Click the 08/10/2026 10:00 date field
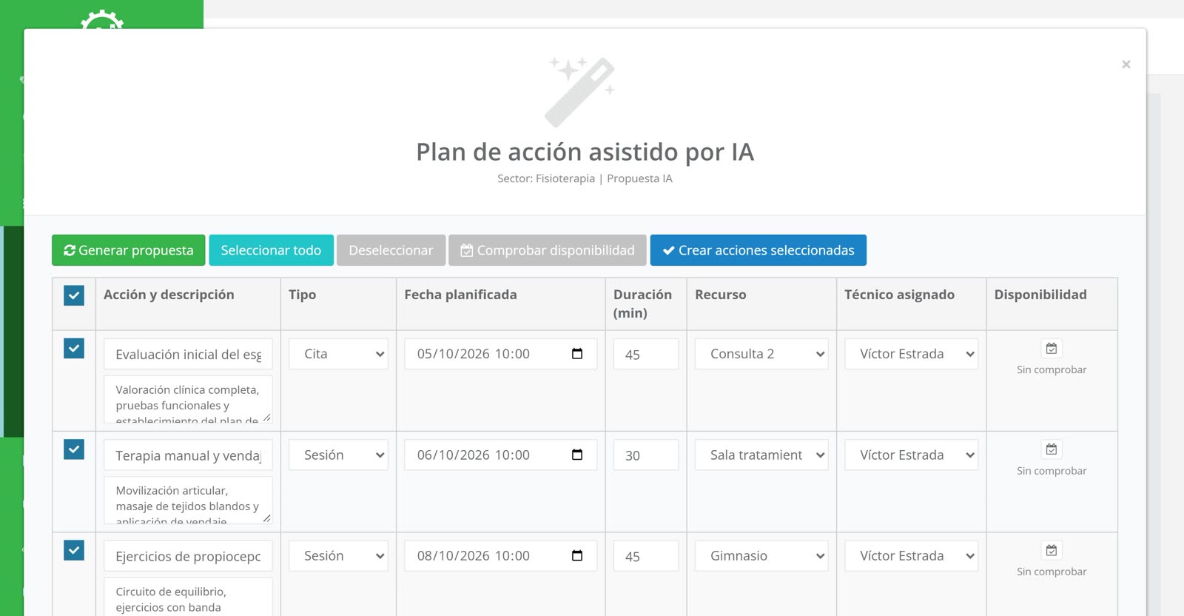This screenshot has width=1184, height=616. point(501,555)
